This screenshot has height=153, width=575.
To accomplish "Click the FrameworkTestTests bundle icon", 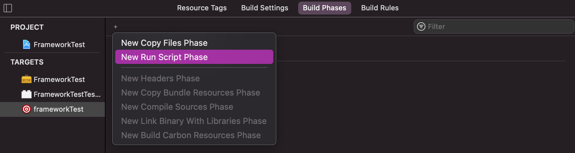I will pos(27,94).
